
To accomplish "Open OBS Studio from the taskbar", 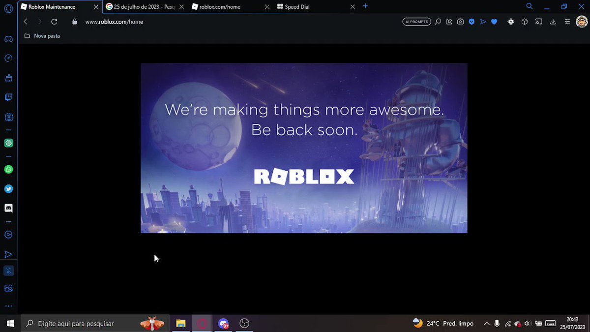I will pyautogui.click(x=244, y=323).
